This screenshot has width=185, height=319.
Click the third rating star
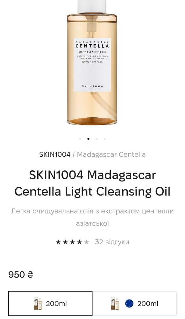(73, 242)
